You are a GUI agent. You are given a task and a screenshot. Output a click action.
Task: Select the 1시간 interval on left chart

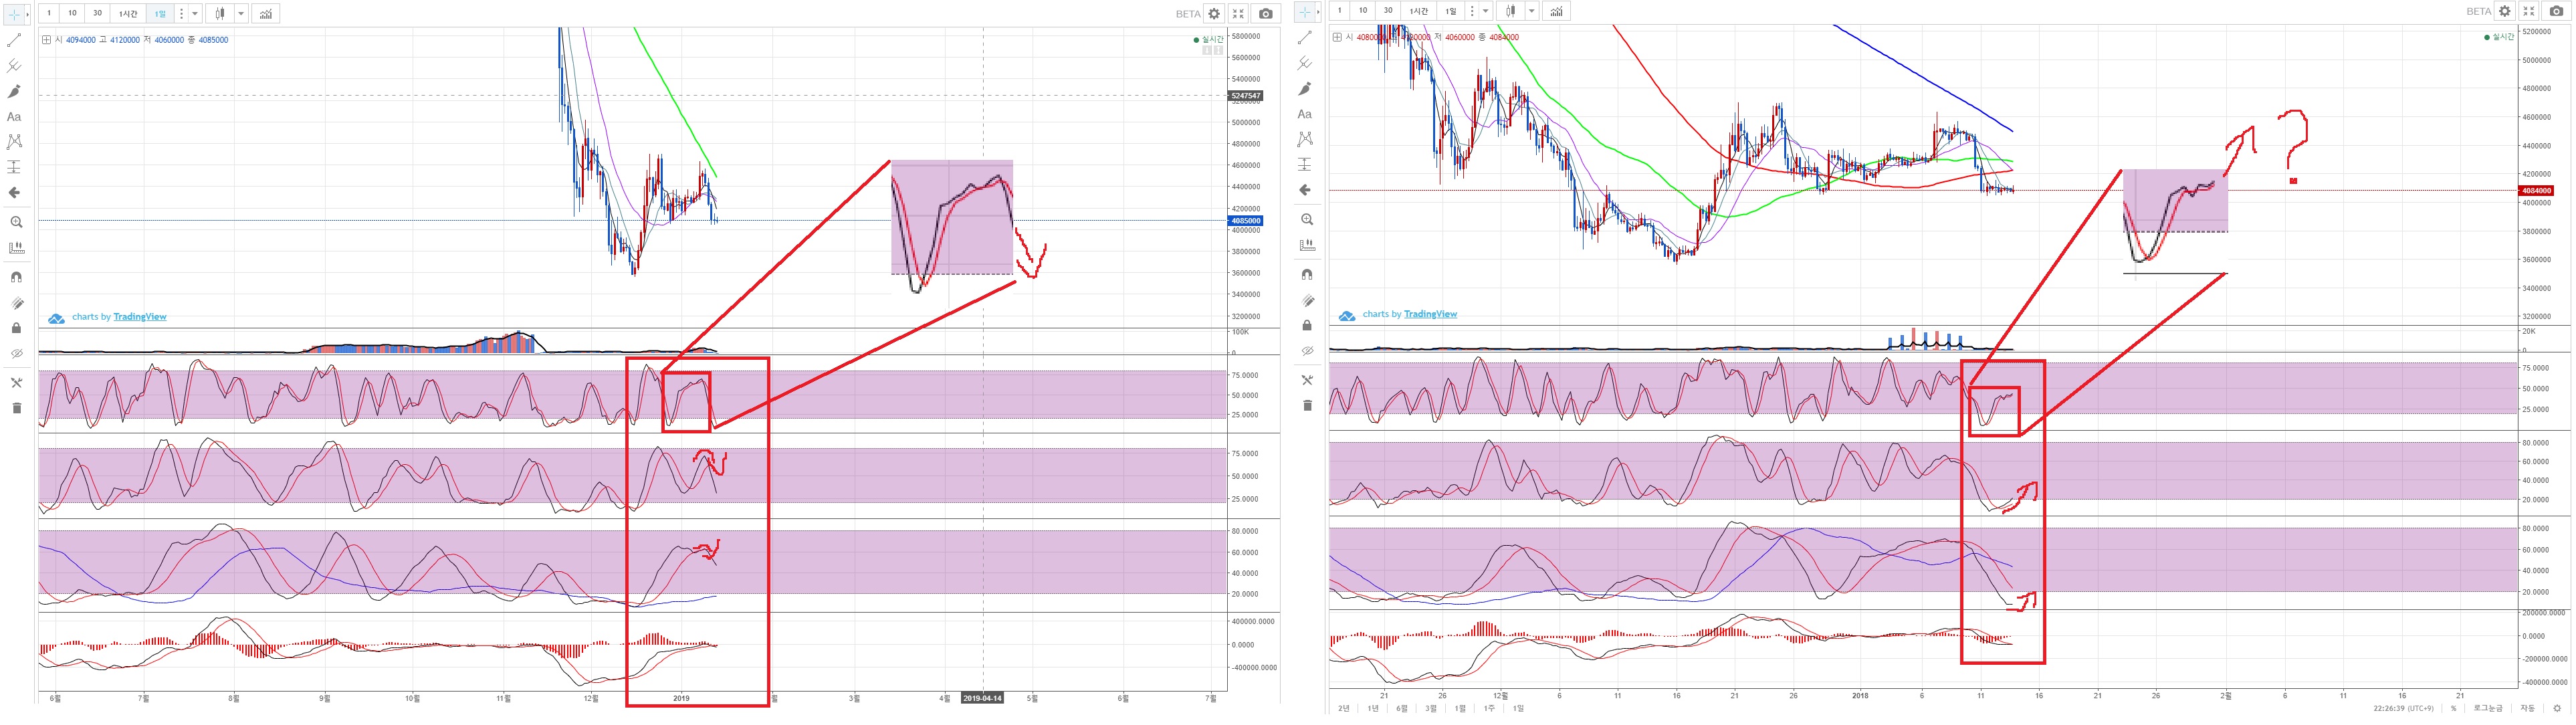coord(128,14)
